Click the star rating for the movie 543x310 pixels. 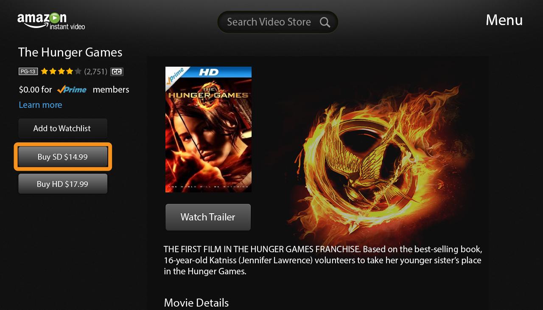point(61,71)
